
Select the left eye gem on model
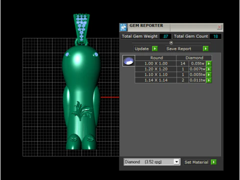[x=67, y=54]
